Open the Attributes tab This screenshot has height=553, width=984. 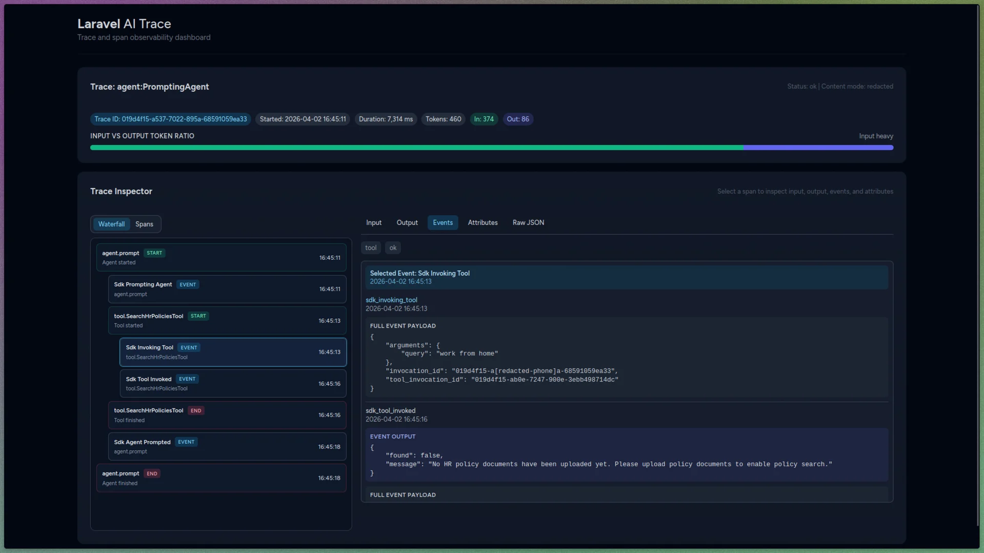coord(483,222)
